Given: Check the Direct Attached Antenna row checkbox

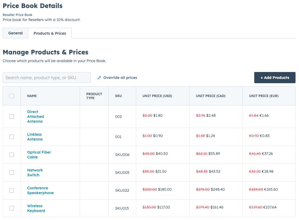Looking at the screenshot, I should point(11,116).
